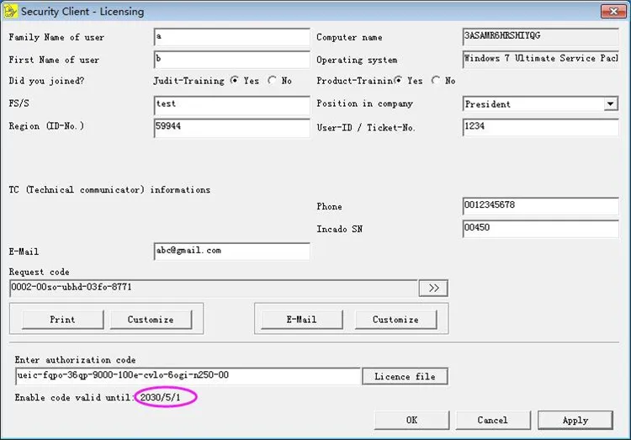Click the Phone number field

tap(540, 206)
